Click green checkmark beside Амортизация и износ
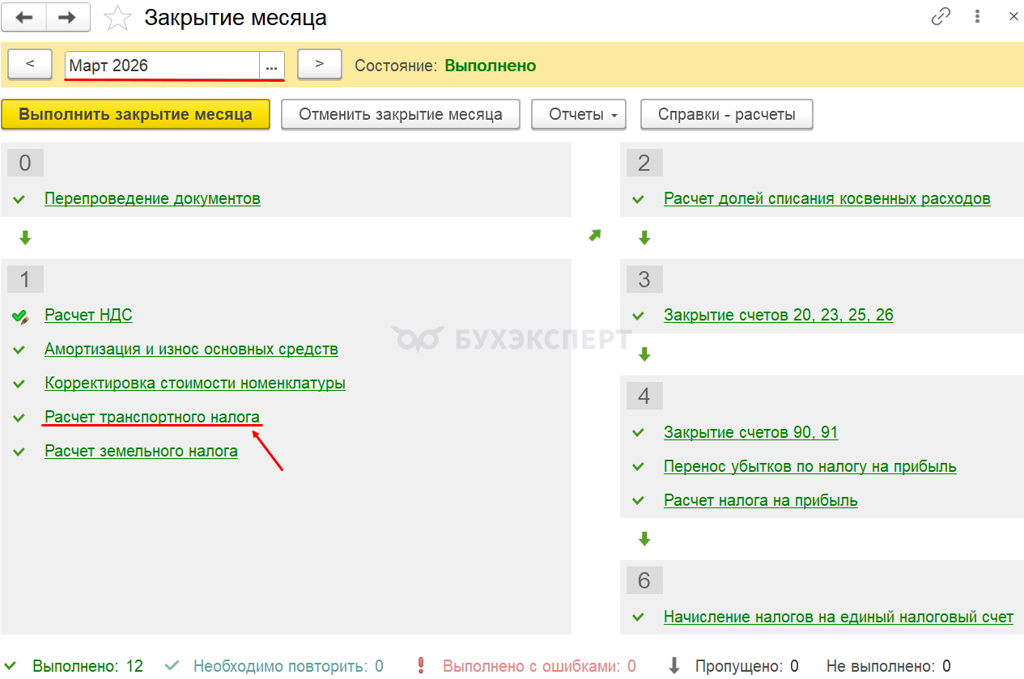 point(19,350)
